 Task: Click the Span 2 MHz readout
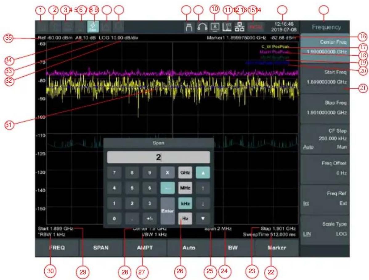(x=218, y=229)
